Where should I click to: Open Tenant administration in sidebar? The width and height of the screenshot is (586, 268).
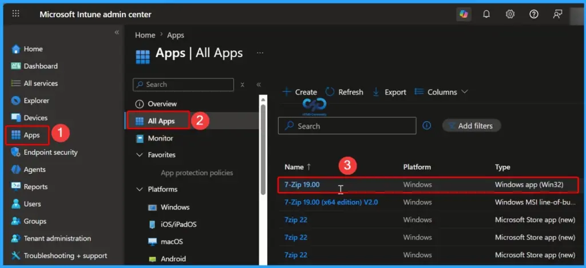coord(51,238)
